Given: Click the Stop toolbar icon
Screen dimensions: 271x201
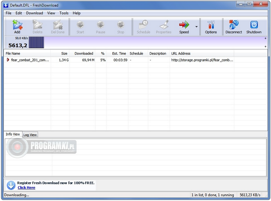Looking at the screenshot, I should point(121,25).
